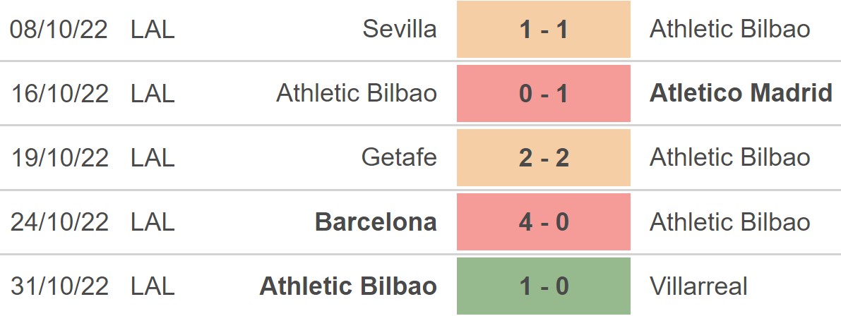Open bold Athletic Bilbao on 31/10/22
Viewport: 841px width, 316px height.
click(x=348, y=286)
